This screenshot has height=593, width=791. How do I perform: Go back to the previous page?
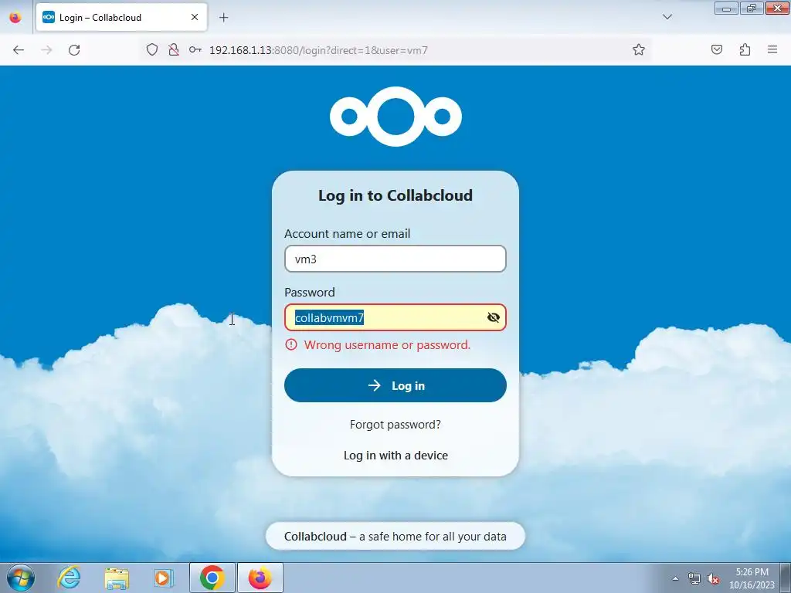click(19, 50)
